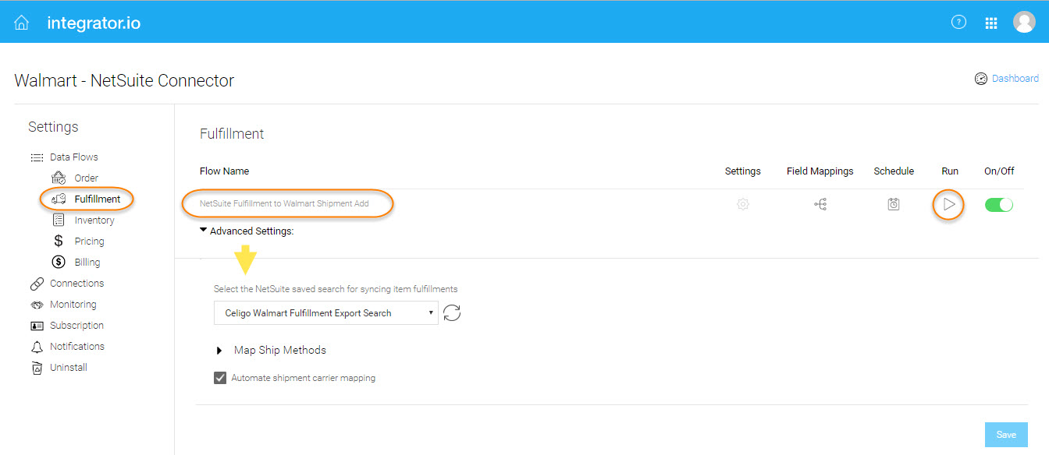Click the Run column header
Screen dimensions: 1049x455
click(x=950, y=171)
